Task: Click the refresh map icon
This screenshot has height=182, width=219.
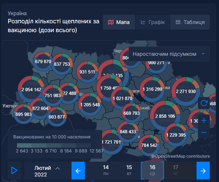Action: [204, 103]
